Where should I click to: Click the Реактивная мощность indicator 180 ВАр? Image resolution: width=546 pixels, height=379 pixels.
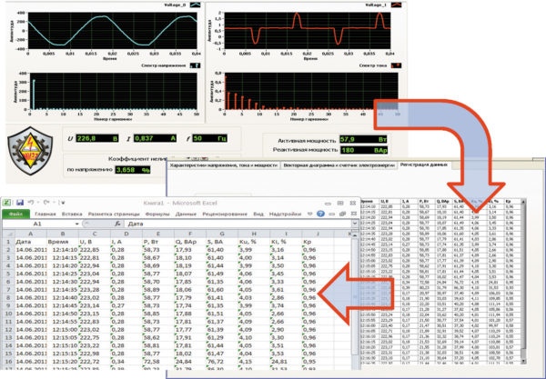point(363,150)
